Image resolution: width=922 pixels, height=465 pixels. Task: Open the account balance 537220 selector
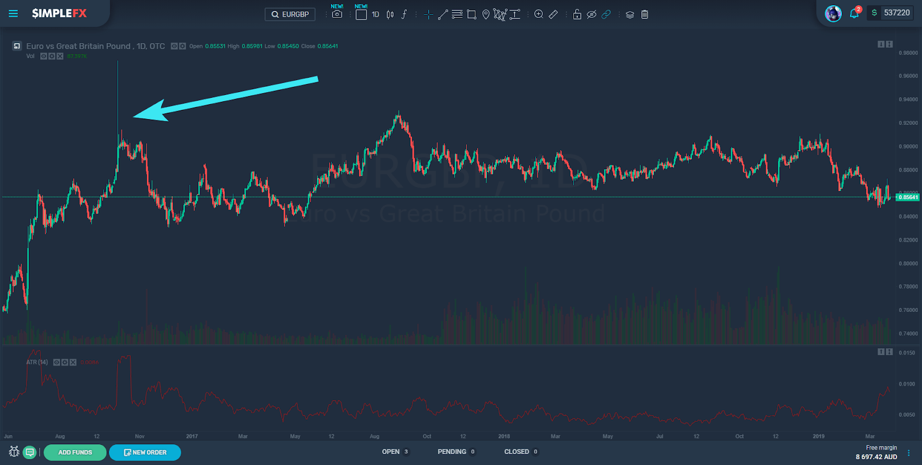point(891,13)
